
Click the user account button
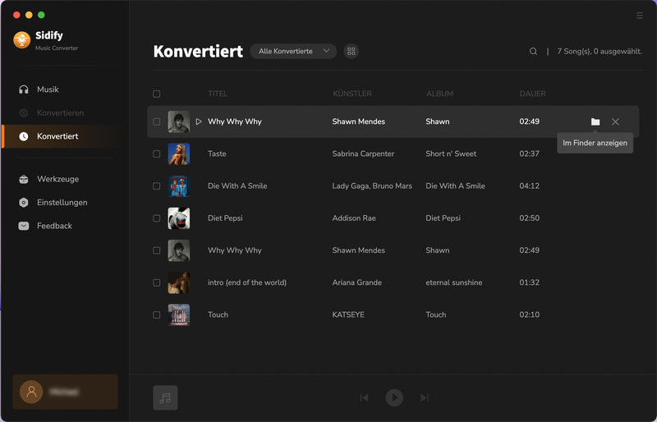[x=66, y=392]
